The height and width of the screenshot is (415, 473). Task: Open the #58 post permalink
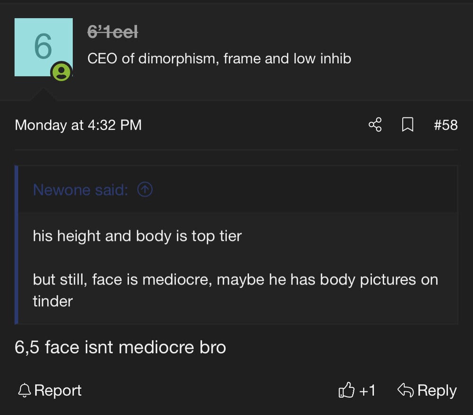pyautogui.click(x=446, y=125)
